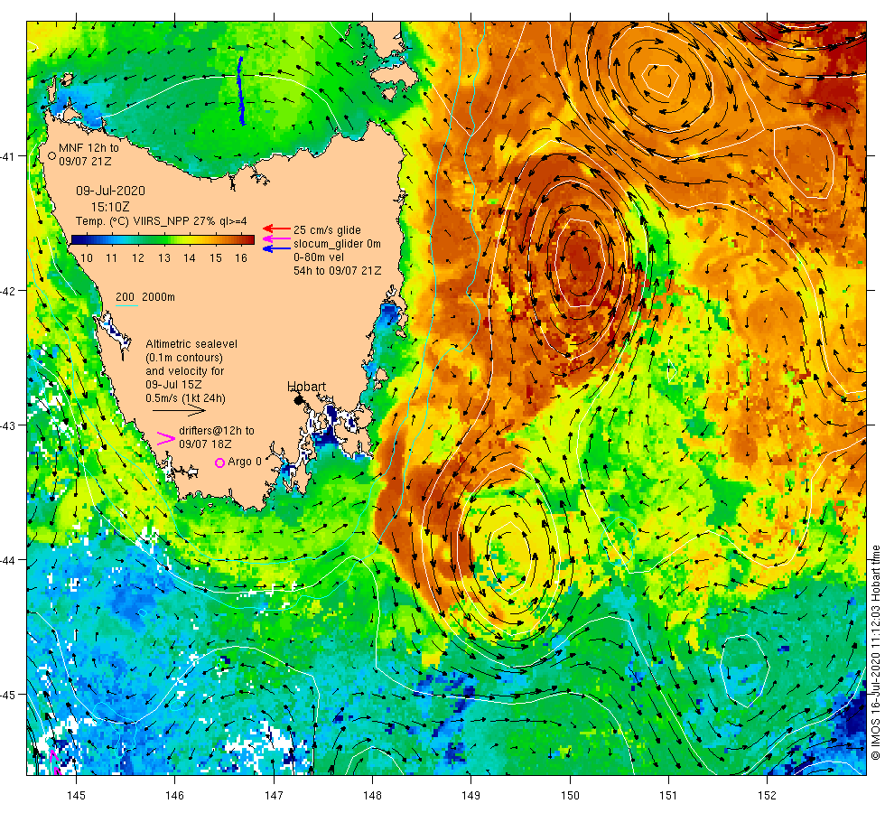Screen dimensions: 885x813
Task: Click the '200' bathymetry depth label
Action: tap(125, 297)
